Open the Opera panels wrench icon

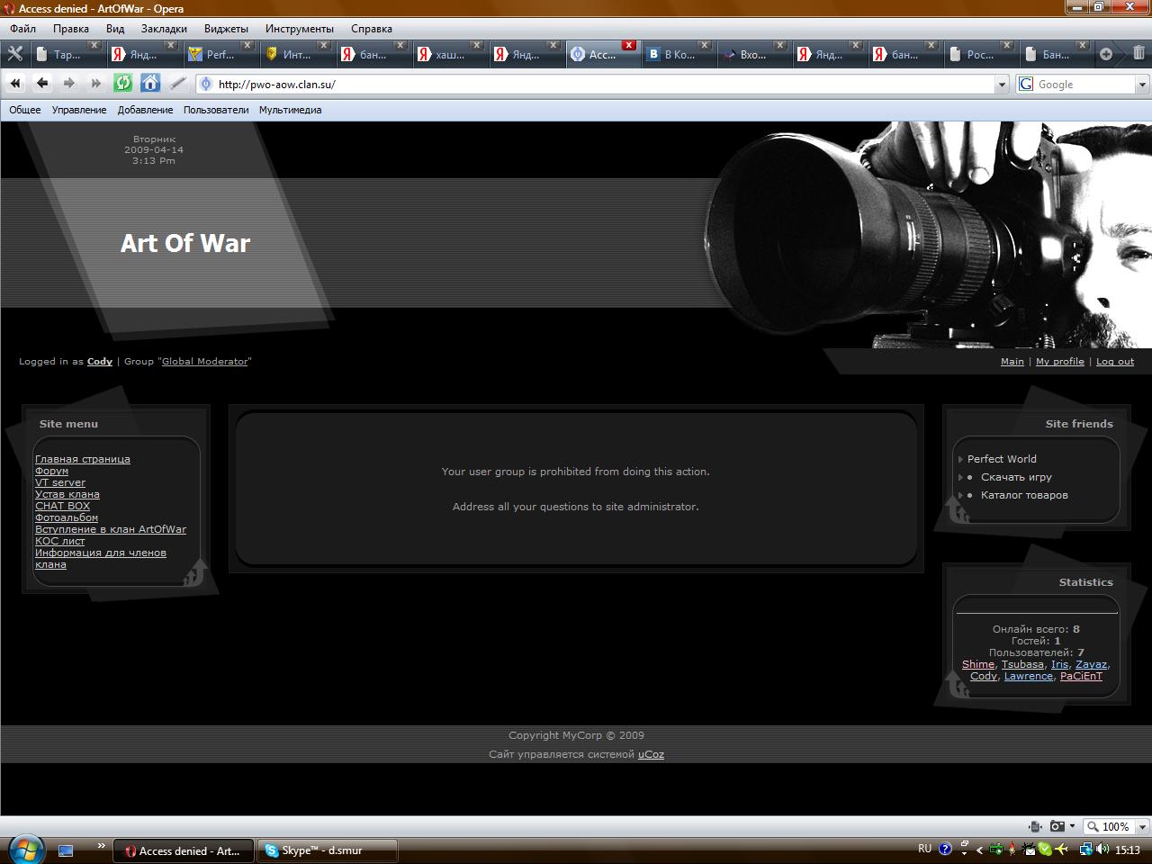[14, 54]
